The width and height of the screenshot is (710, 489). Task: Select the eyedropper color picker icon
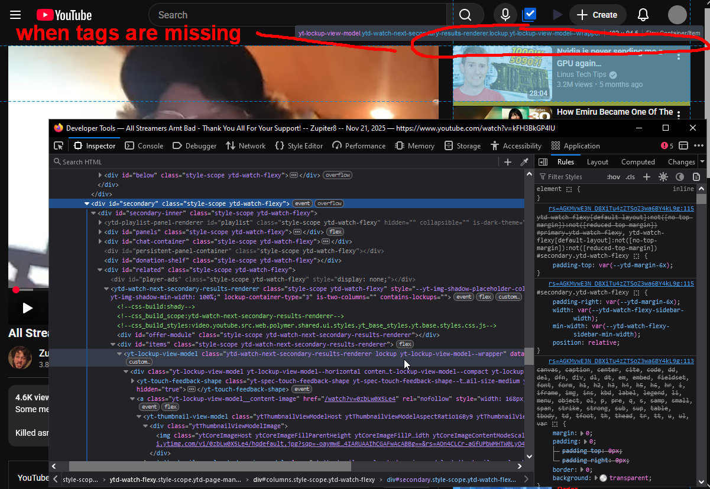click(524, 161)
